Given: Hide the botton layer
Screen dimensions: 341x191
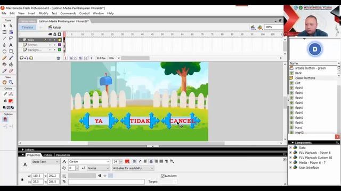Looking at the screenshot, I should [50, 45].
